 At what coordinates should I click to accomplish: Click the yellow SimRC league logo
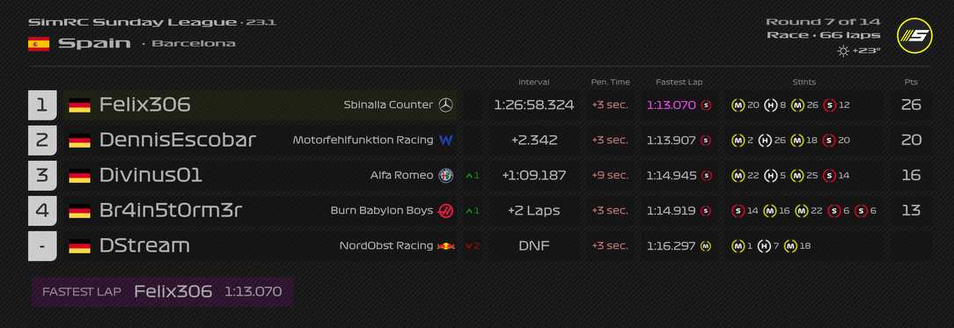click(914, 36)
